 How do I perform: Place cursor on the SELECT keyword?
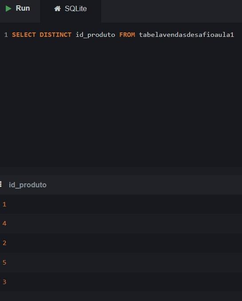(24, 35)
